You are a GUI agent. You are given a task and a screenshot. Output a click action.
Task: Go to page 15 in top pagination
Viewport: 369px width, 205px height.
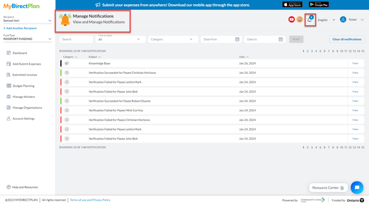[363, 51]
